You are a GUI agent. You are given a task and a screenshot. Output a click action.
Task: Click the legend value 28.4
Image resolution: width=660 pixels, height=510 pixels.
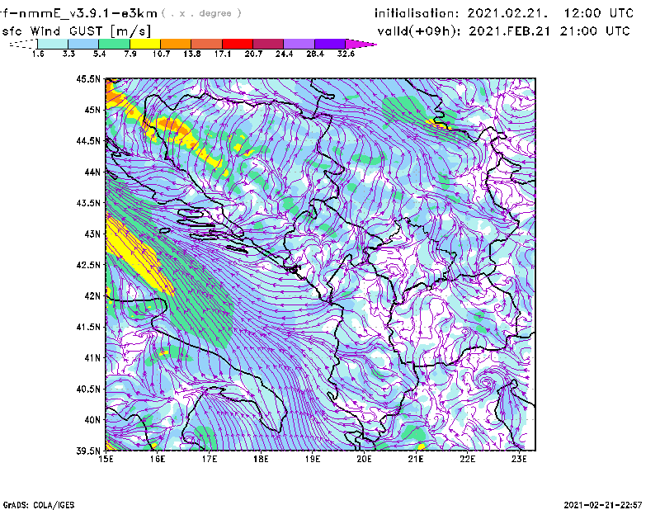(x=315, y=54)
